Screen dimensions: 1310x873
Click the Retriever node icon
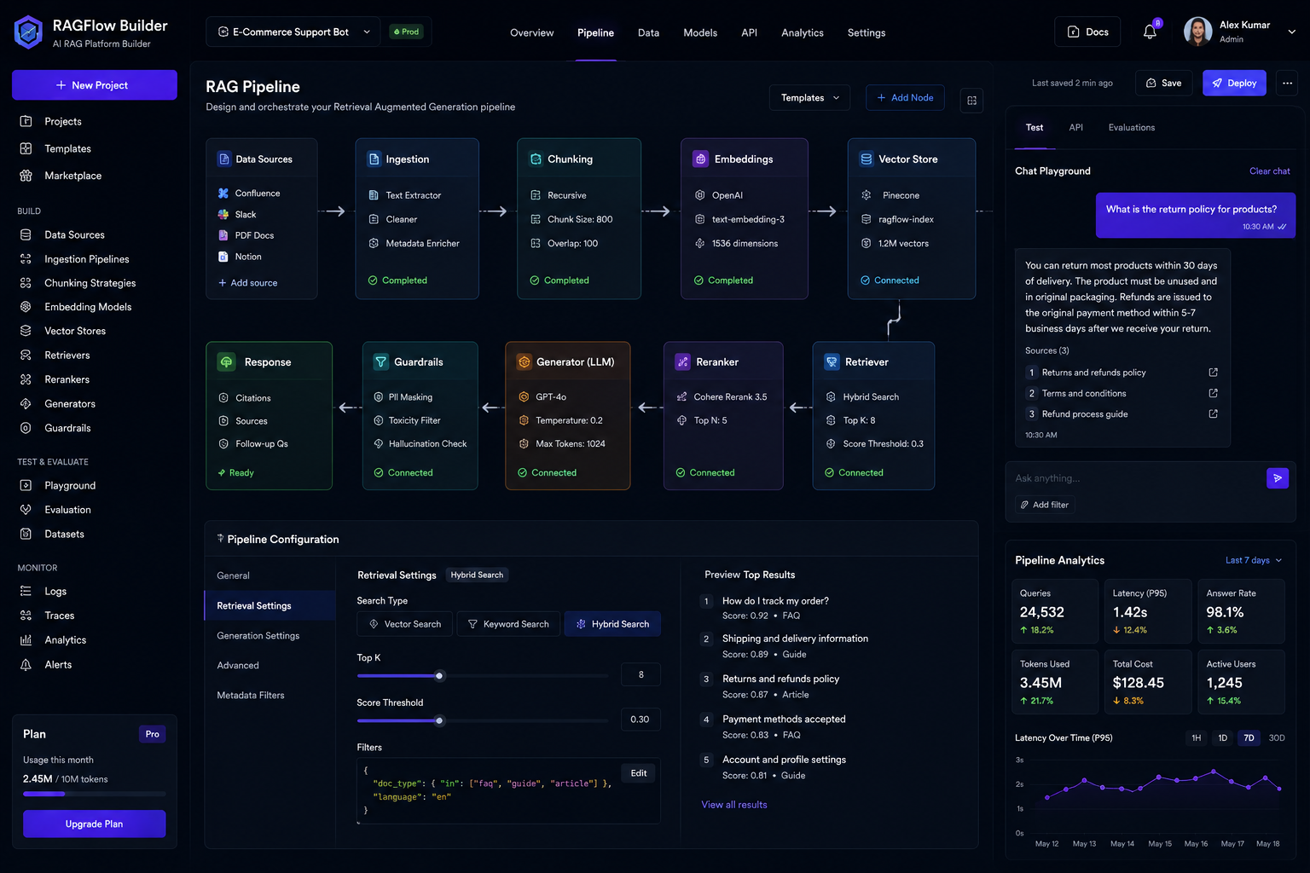[832, 361]
